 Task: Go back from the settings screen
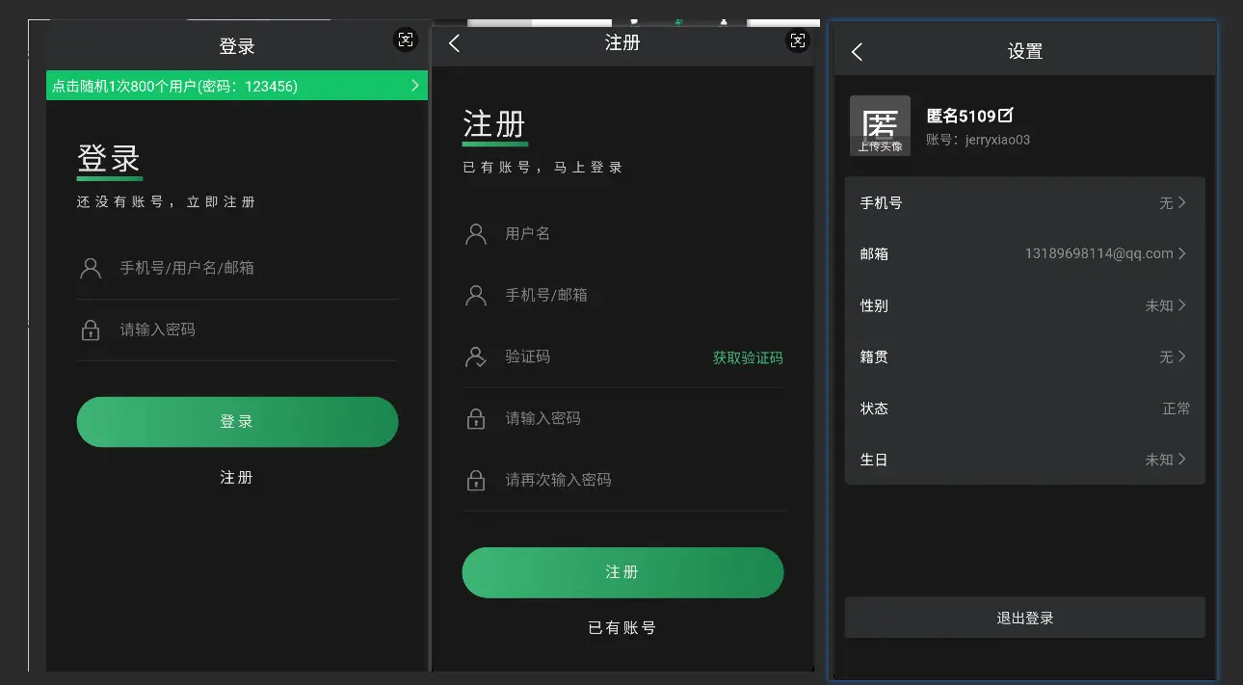857,52
